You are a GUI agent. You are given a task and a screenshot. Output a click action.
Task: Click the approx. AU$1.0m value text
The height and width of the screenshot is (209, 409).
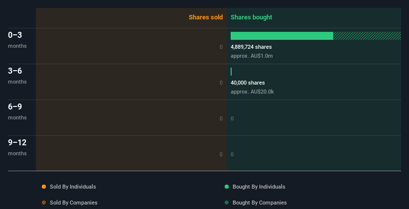tap(252, 56)
